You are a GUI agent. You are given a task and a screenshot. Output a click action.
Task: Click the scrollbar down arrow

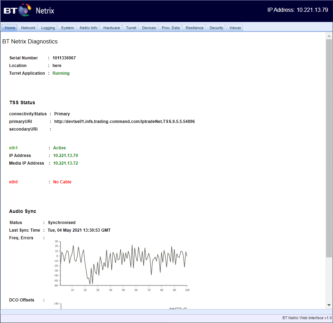(x=329, y=305)
